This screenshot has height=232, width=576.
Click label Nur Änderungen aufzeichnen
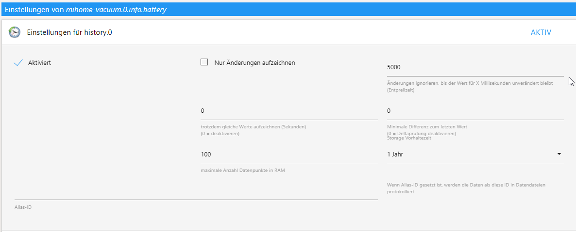[254, 62]
